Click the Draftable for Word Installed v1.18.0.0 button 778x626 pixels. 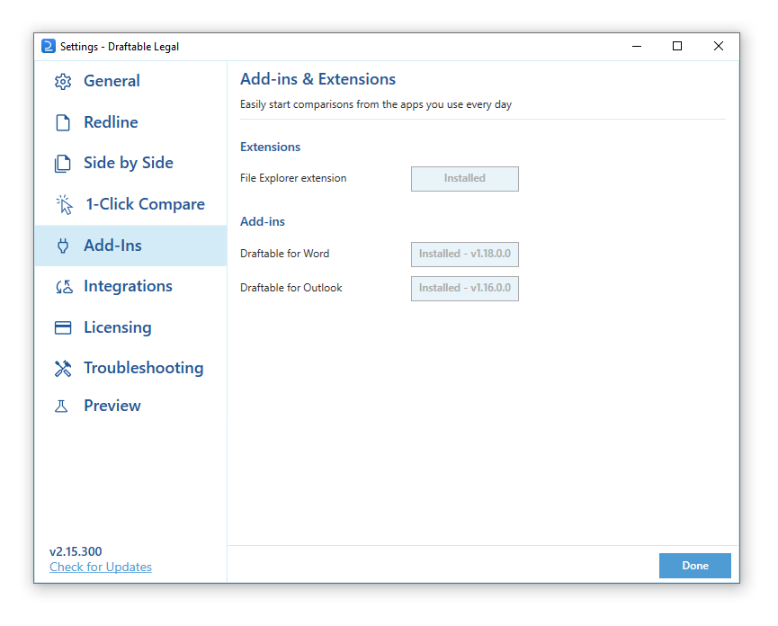click(464, 254)
